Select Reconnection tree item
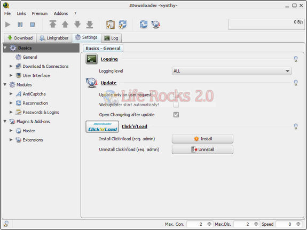307x230 pixels. point(32,103)
